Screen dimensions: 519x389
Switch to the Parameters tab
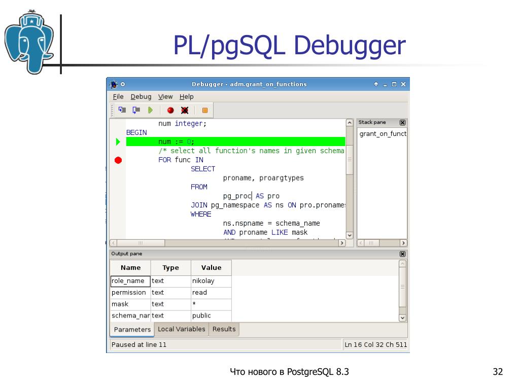(132, 330)
